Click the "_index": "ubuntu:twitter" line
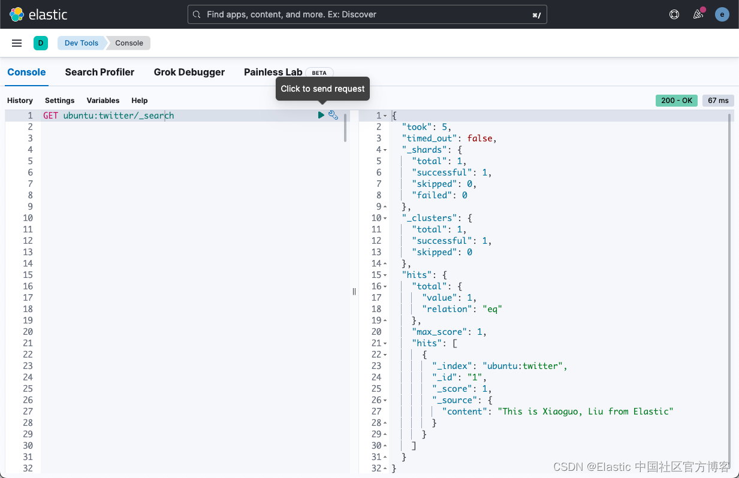Image resolution: width=739 pixels, height=478 pixels. 500,366
